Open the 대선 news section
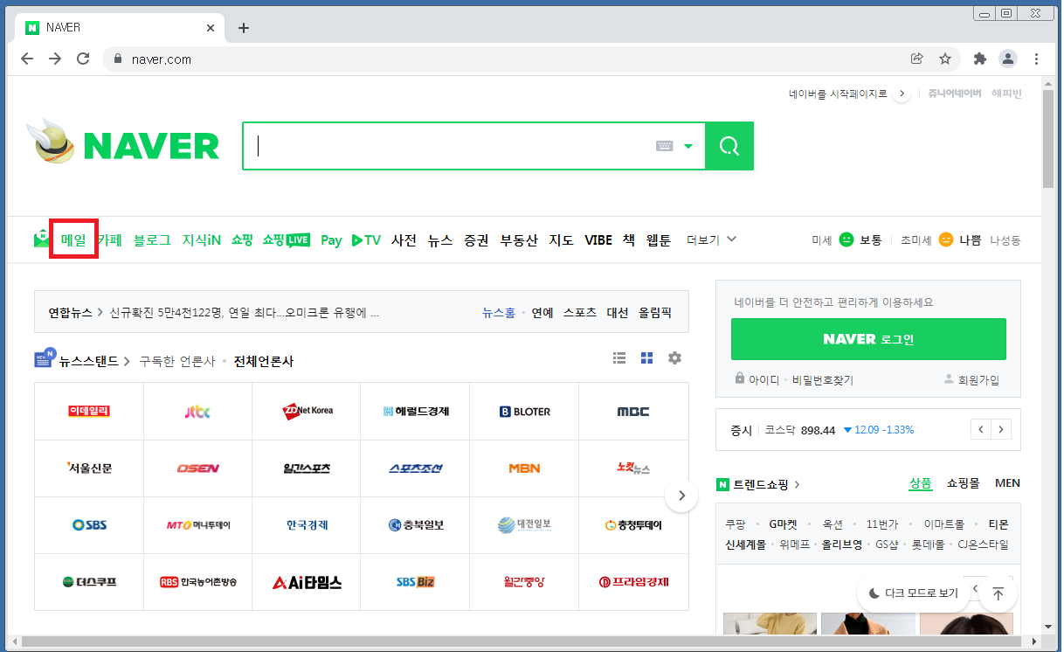Viewport: 1064px width, 652px height. (618, 312)
